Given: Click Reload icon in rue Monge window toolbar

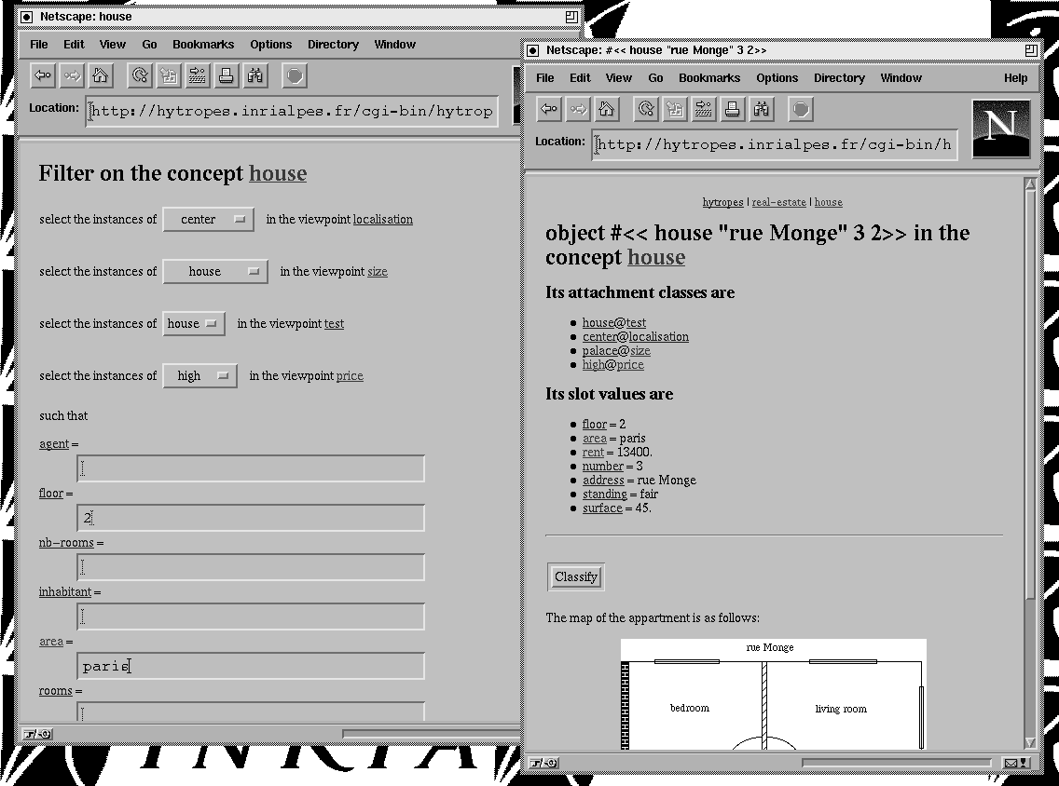Looking at the screenshot, I should (646, 109).
